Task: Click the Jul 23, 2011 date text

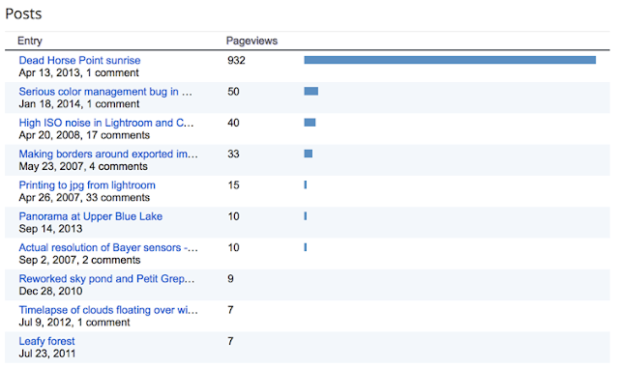Action: pyautogui.click(x=47, y=353)
